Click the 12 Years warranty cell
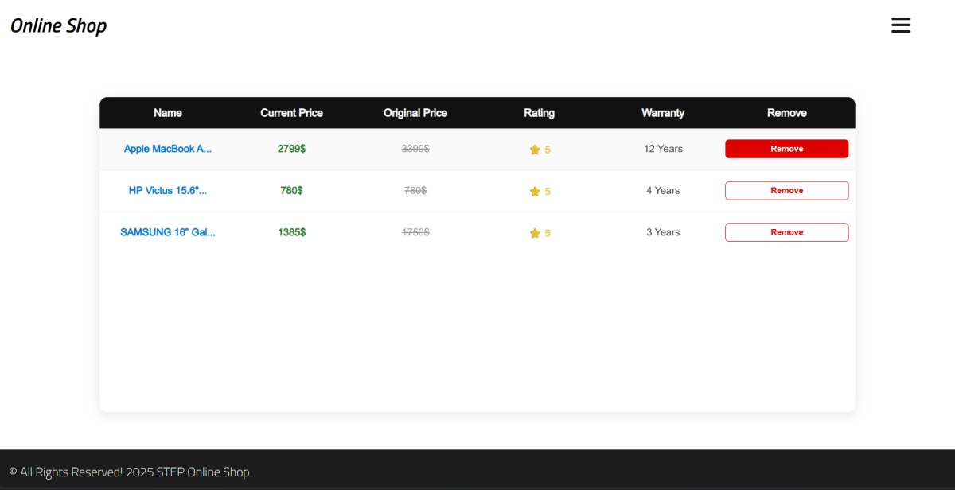 pos(663,149)
